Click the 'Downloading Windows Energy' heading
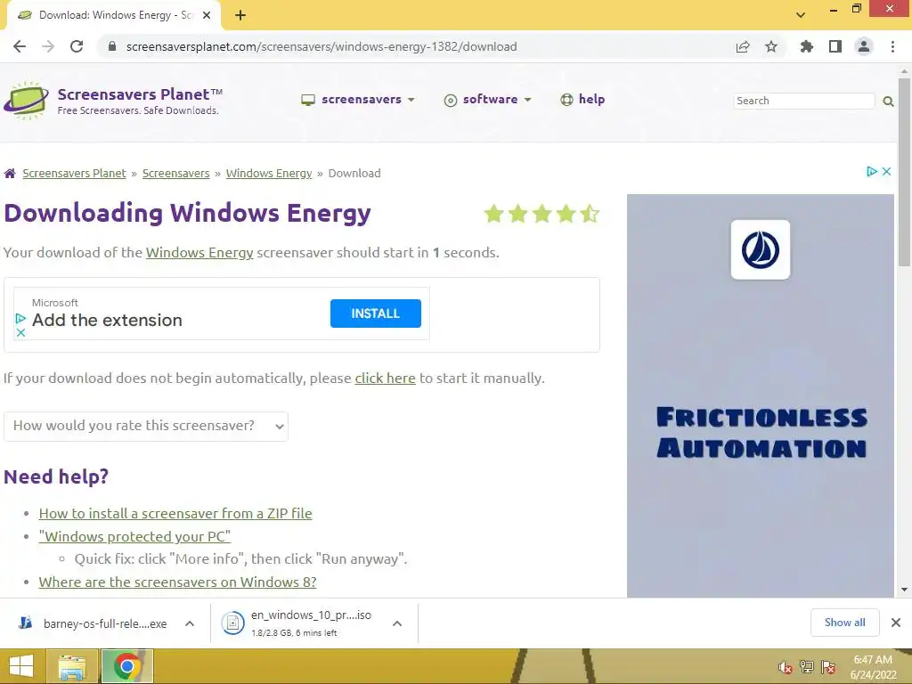This screenshot has height=684, width=912. 187,213
